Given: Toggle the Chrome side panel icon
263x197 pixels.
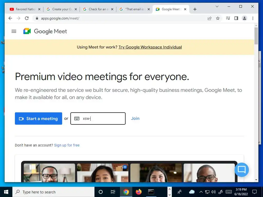Looking at the screenshot, I should point(236,18).
